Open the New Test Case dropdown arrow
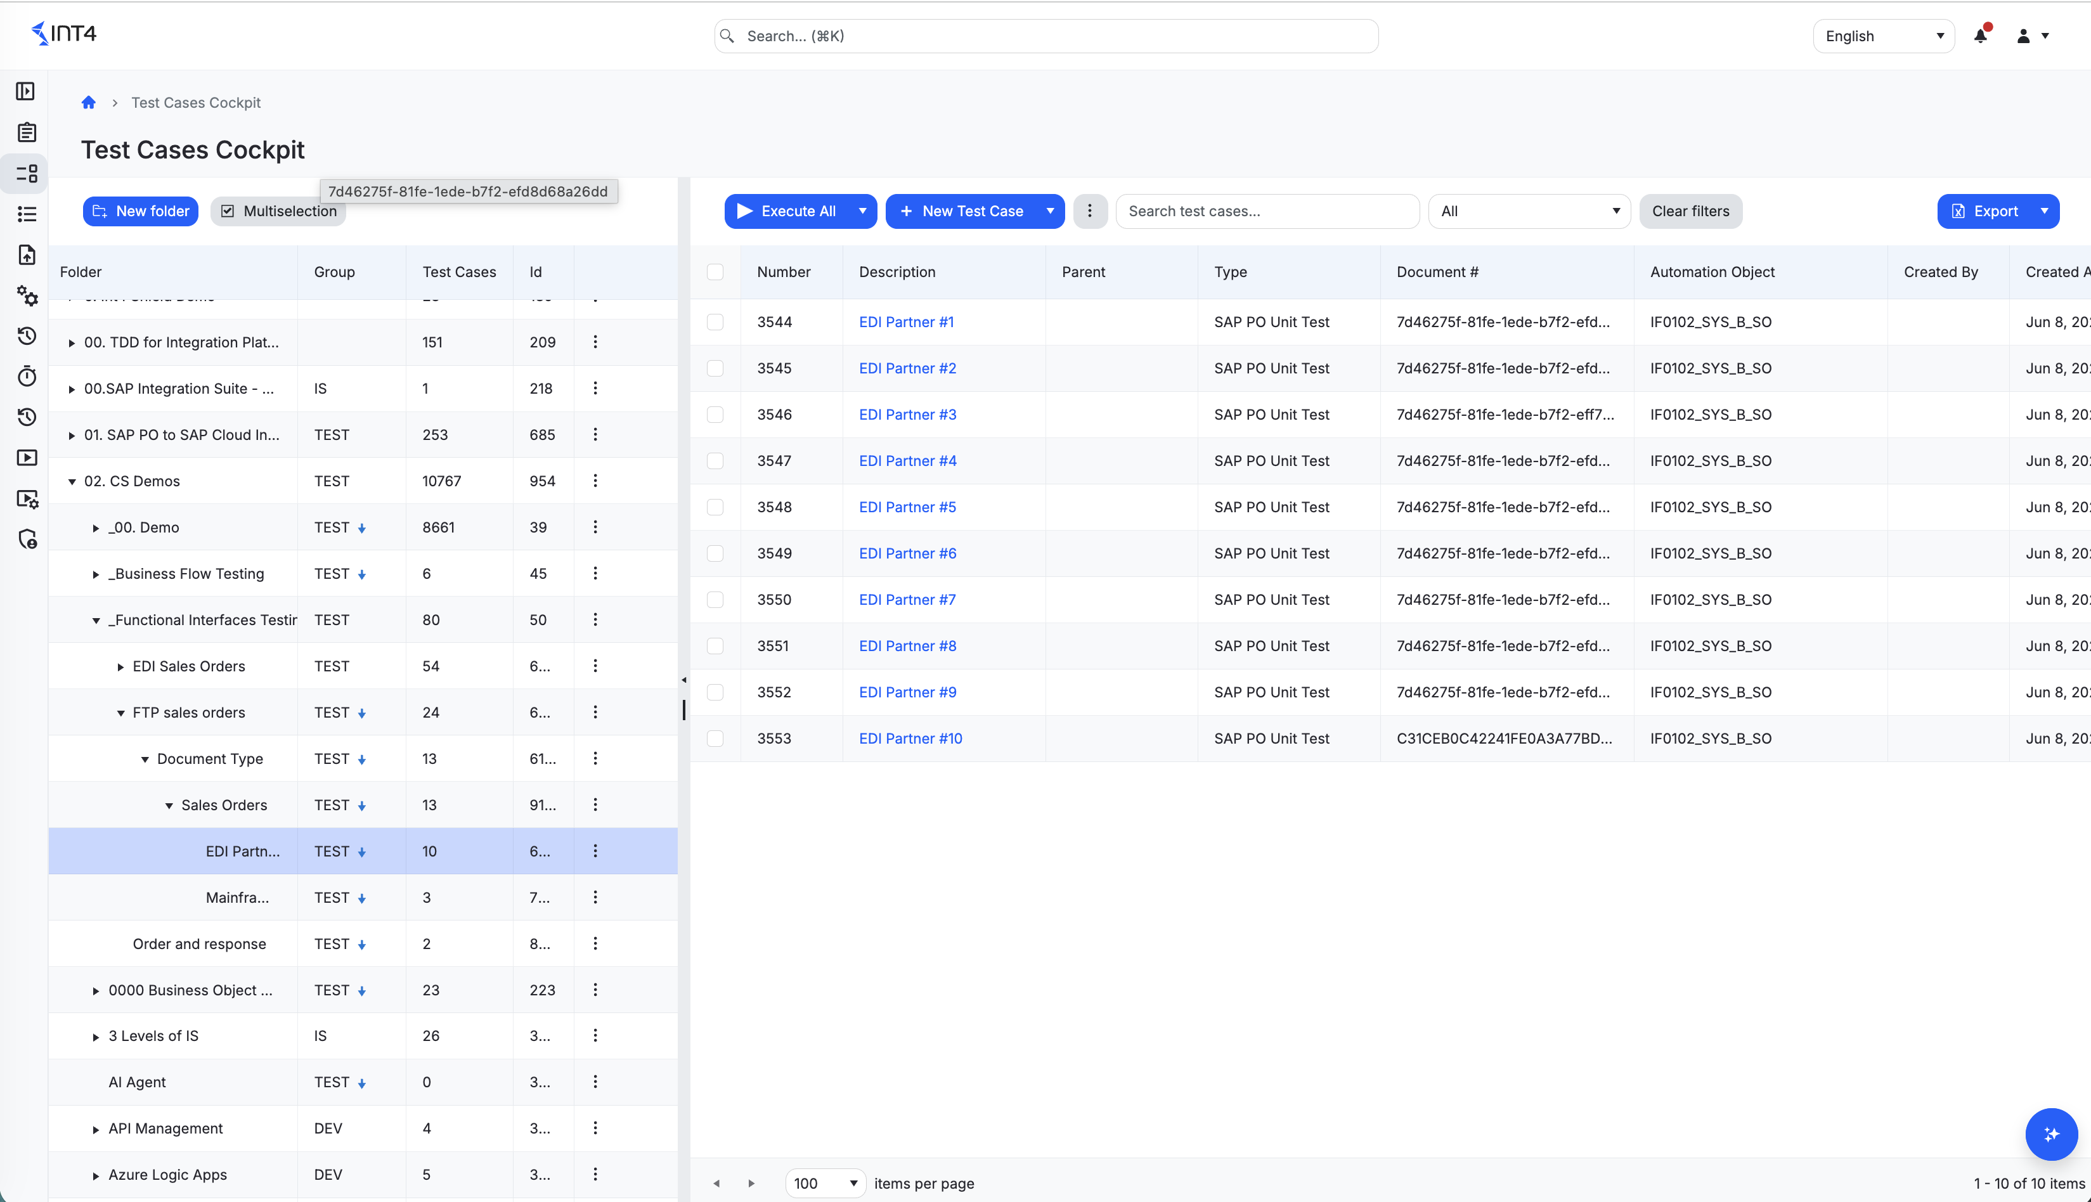2091x1202 pixels. point(1050,211)
